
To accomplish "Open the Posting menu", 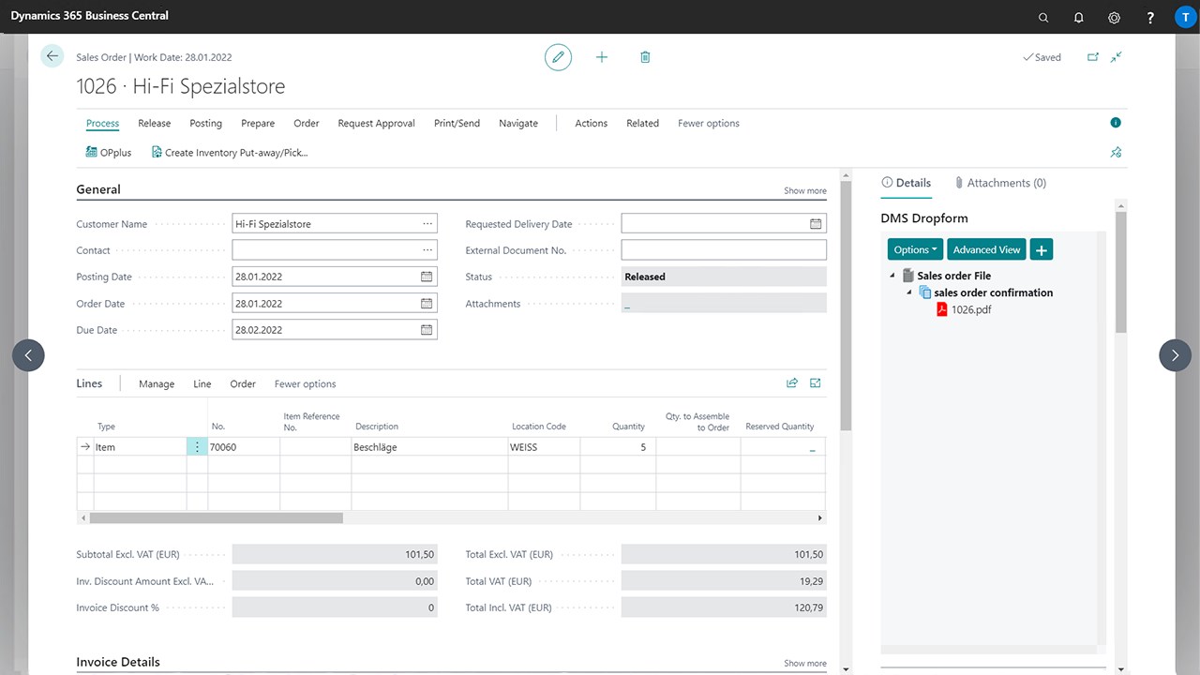I will coord(206,123).
